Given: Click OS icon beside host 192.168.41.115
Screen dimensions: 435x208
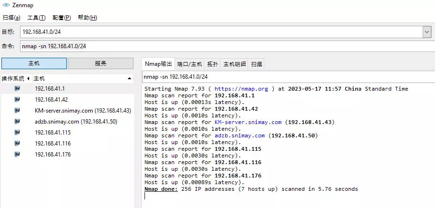Looking at the screenshot, I should pyautogui.click(x=17, y=132).
